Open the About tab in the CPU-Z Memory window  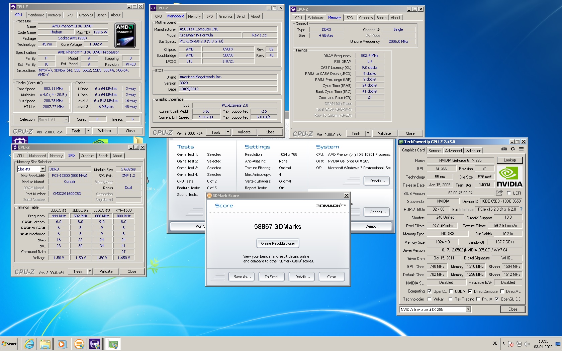[x=395, y=18]
